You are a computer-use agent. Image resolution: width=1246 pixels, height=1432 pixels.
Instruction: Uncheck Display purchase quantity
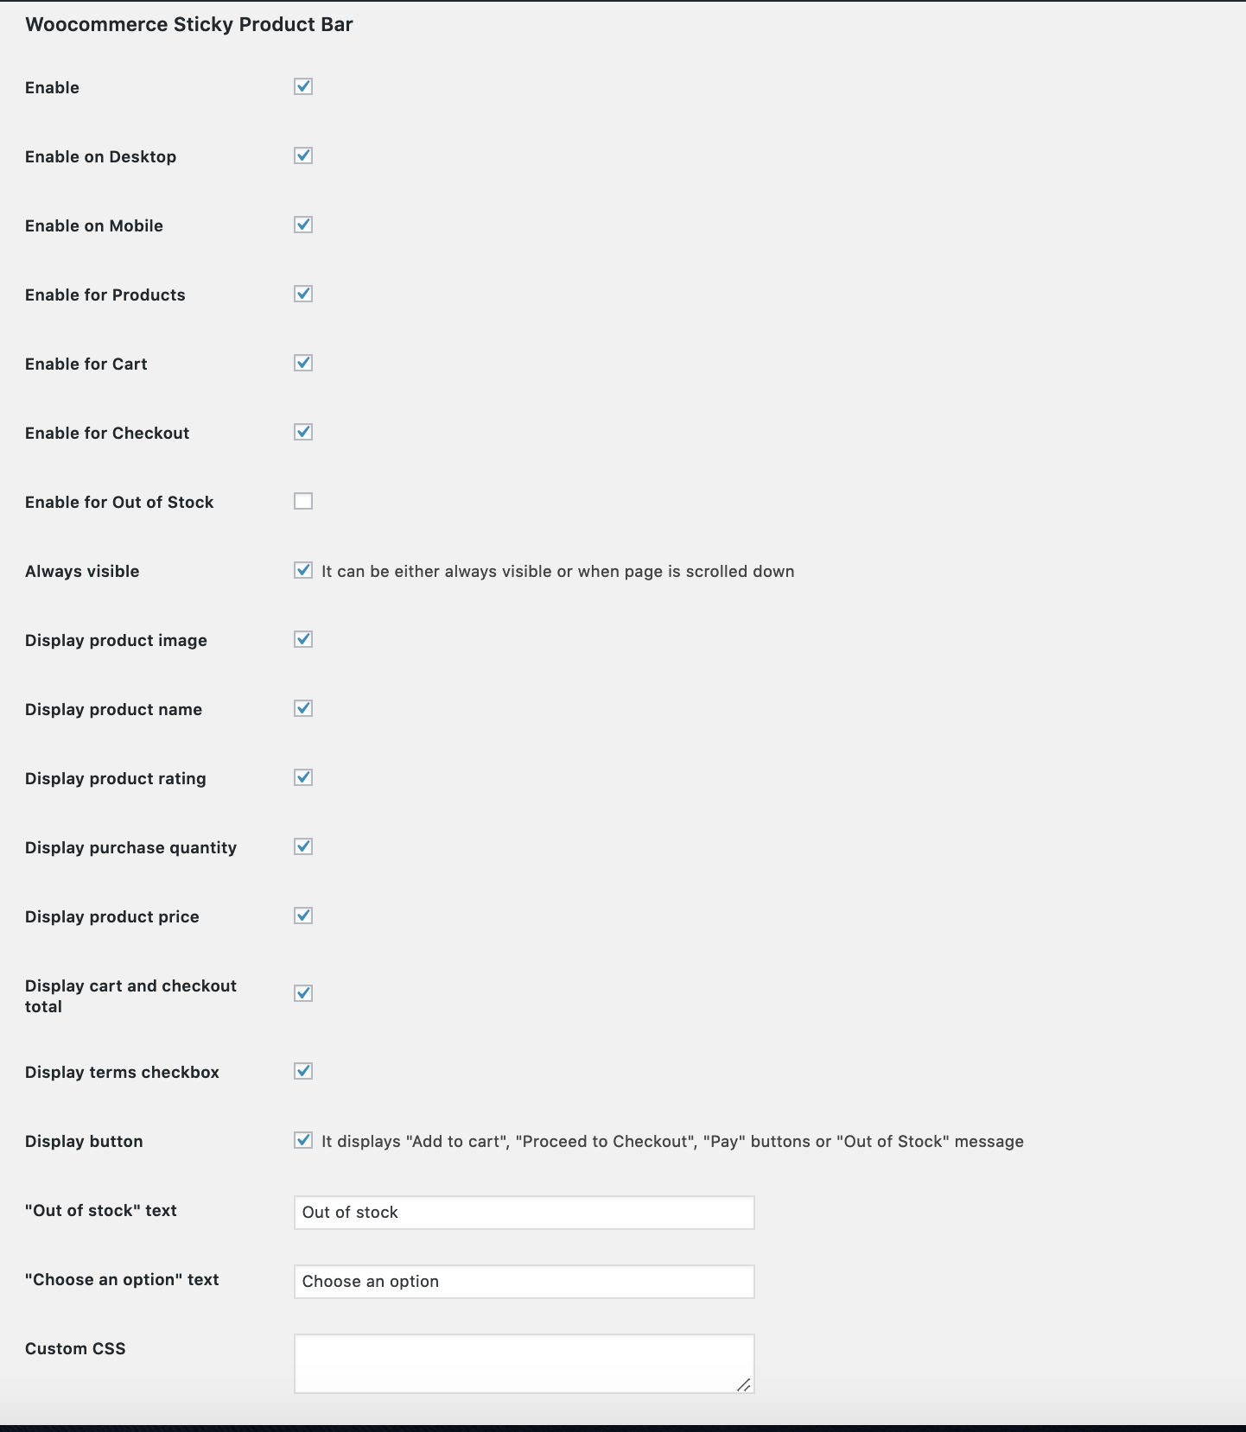click(303, 846)
